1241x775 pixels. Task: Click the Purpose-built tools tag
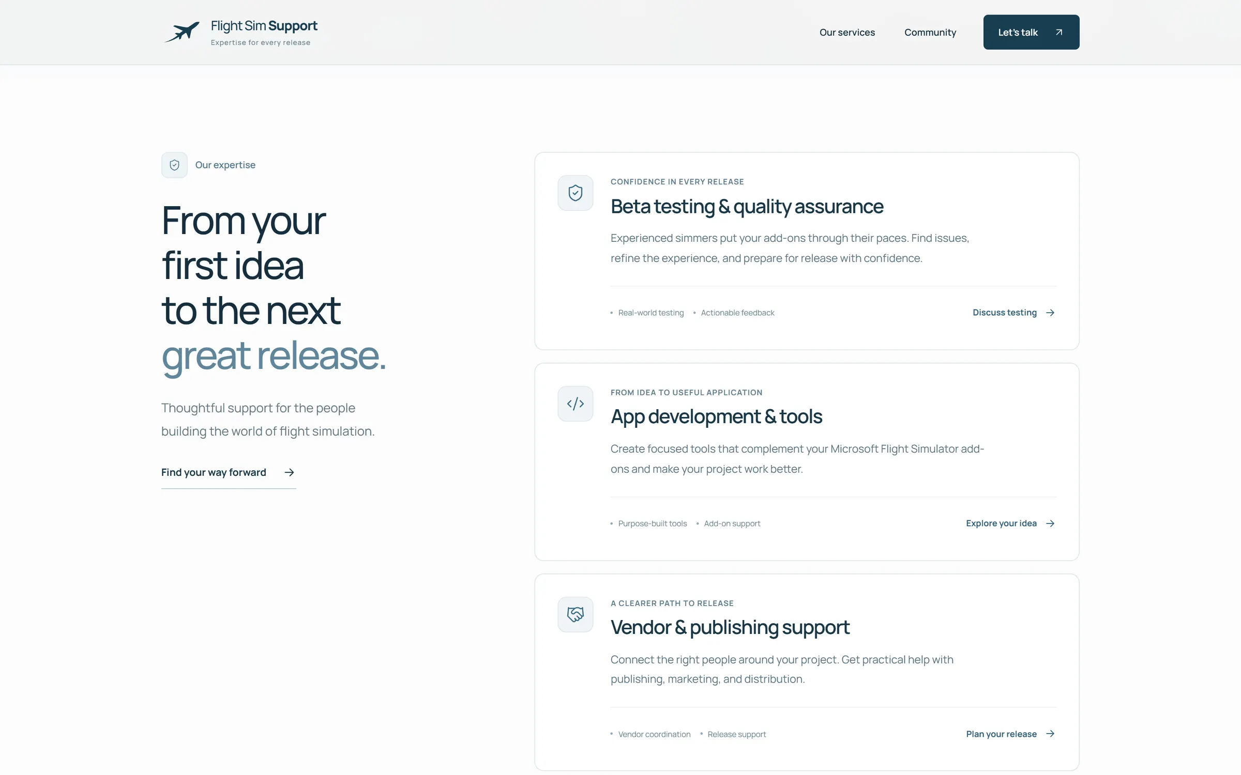click(652, 523)
